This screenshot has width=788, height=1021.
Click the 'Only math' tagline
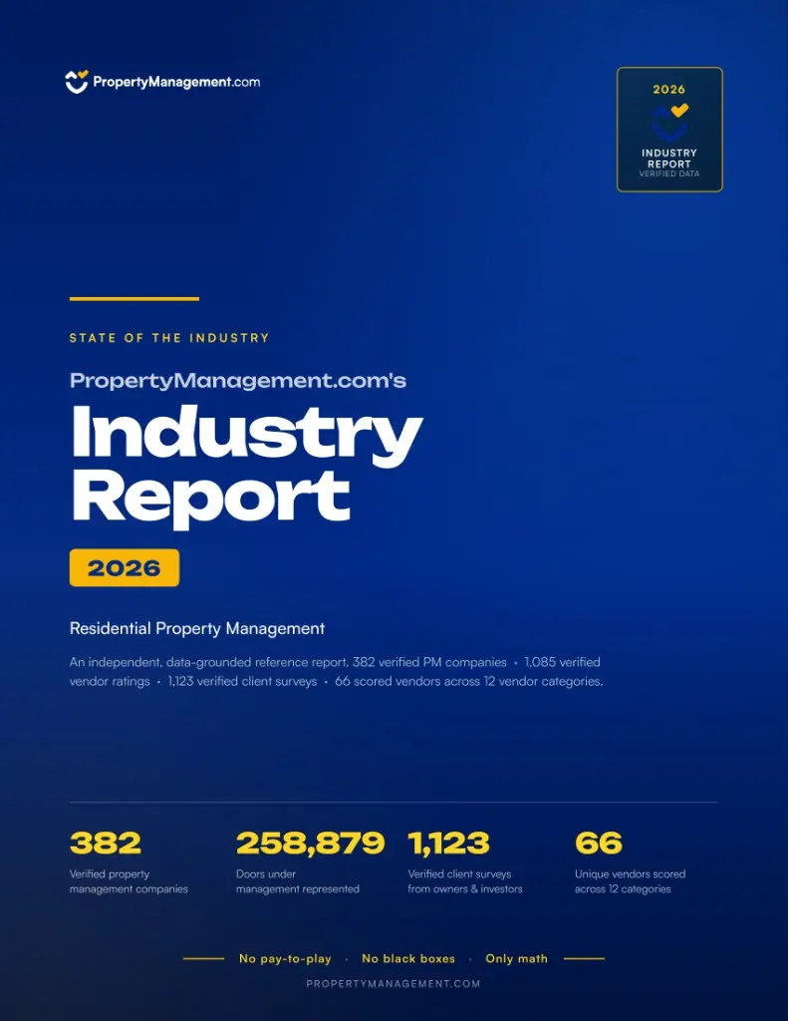(x=517, y=958)
